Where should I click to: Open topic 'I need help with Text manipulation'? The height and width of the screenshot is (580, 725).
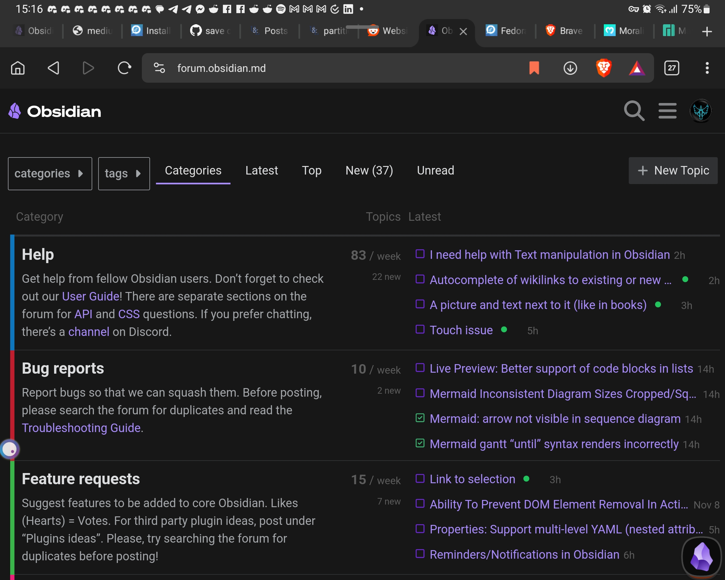(x=550, y=255)
